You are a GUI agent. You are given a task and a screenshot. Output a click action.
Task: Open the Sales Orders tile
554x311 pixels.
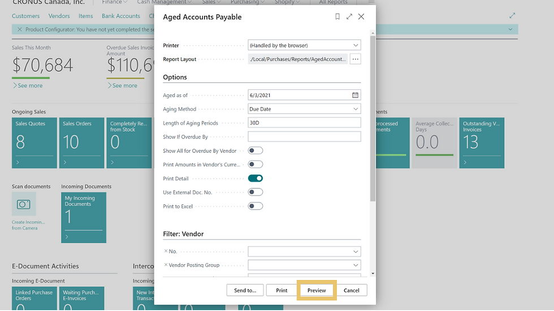[x=81, y=142]
